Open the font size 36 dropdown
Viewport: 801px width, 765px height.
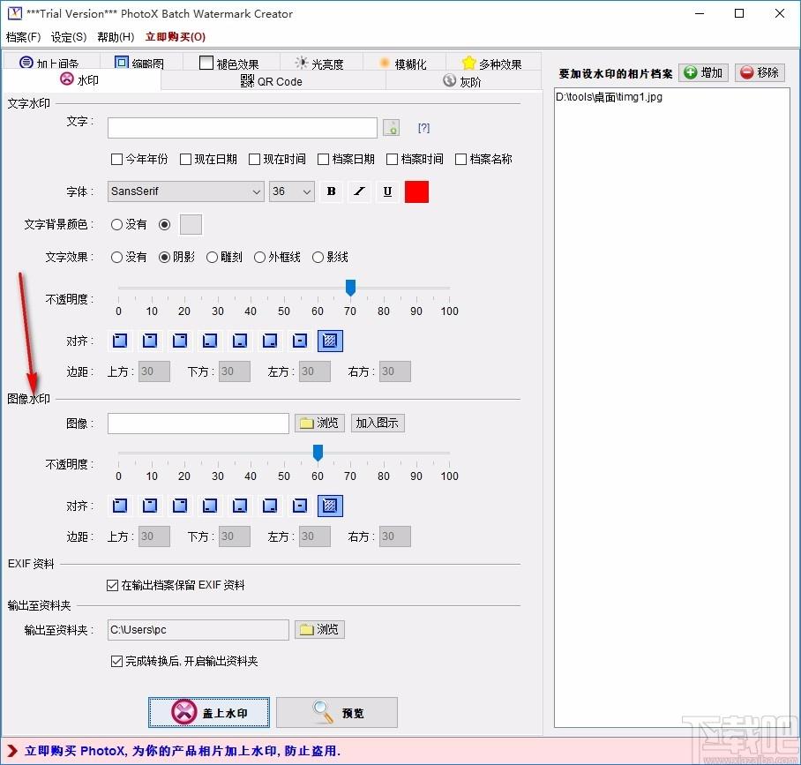click(x=292, y=191)
